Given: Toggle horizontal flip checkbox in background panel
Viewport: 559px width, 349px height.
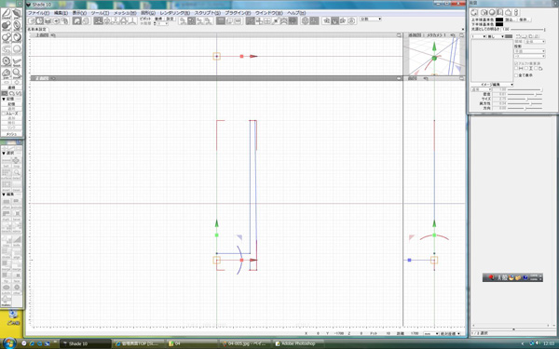Looking at the screenshot, I should pyautogui.click(x=516, y=68).
